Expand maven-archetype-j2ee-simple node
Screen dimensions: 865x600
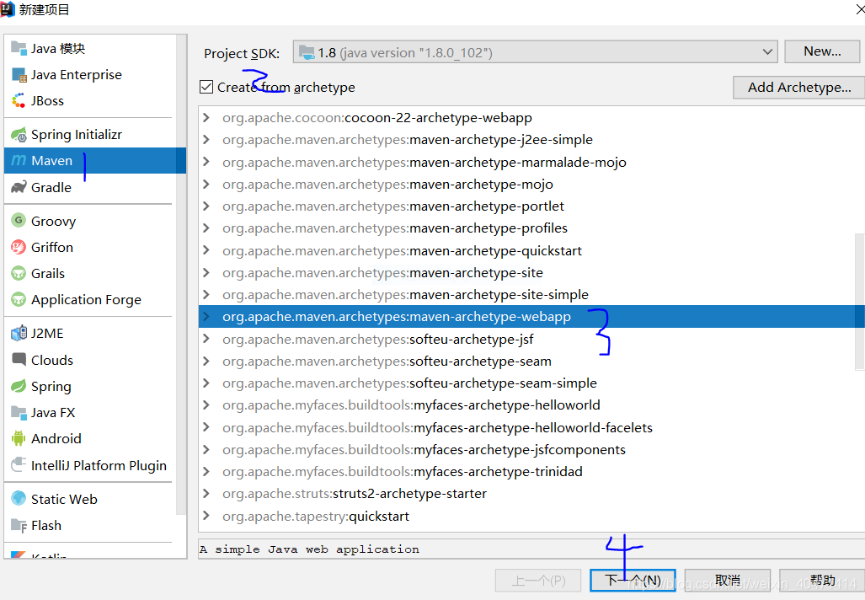coord(206,140)
